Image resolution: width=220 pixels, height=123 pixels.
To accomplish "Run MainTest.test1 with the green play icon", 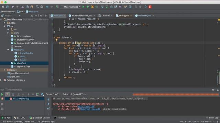I will coord(84,7).
